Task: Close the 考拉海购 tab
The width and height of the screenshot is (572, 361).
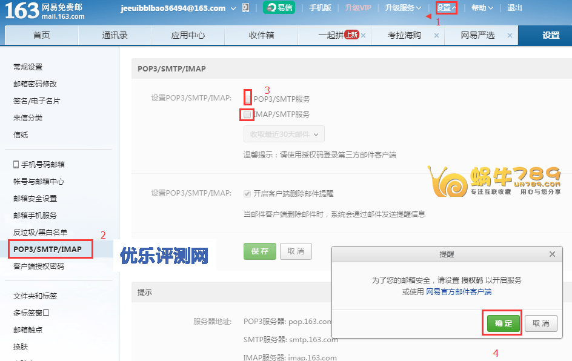Action: point(437,35)
